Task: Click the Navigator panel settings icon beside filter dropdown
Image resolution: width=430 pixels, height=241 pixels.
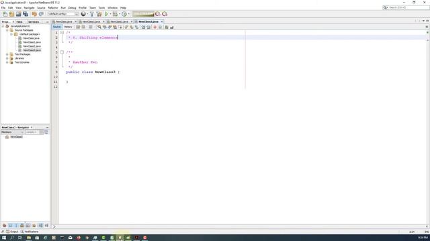Action: point(46,133)
